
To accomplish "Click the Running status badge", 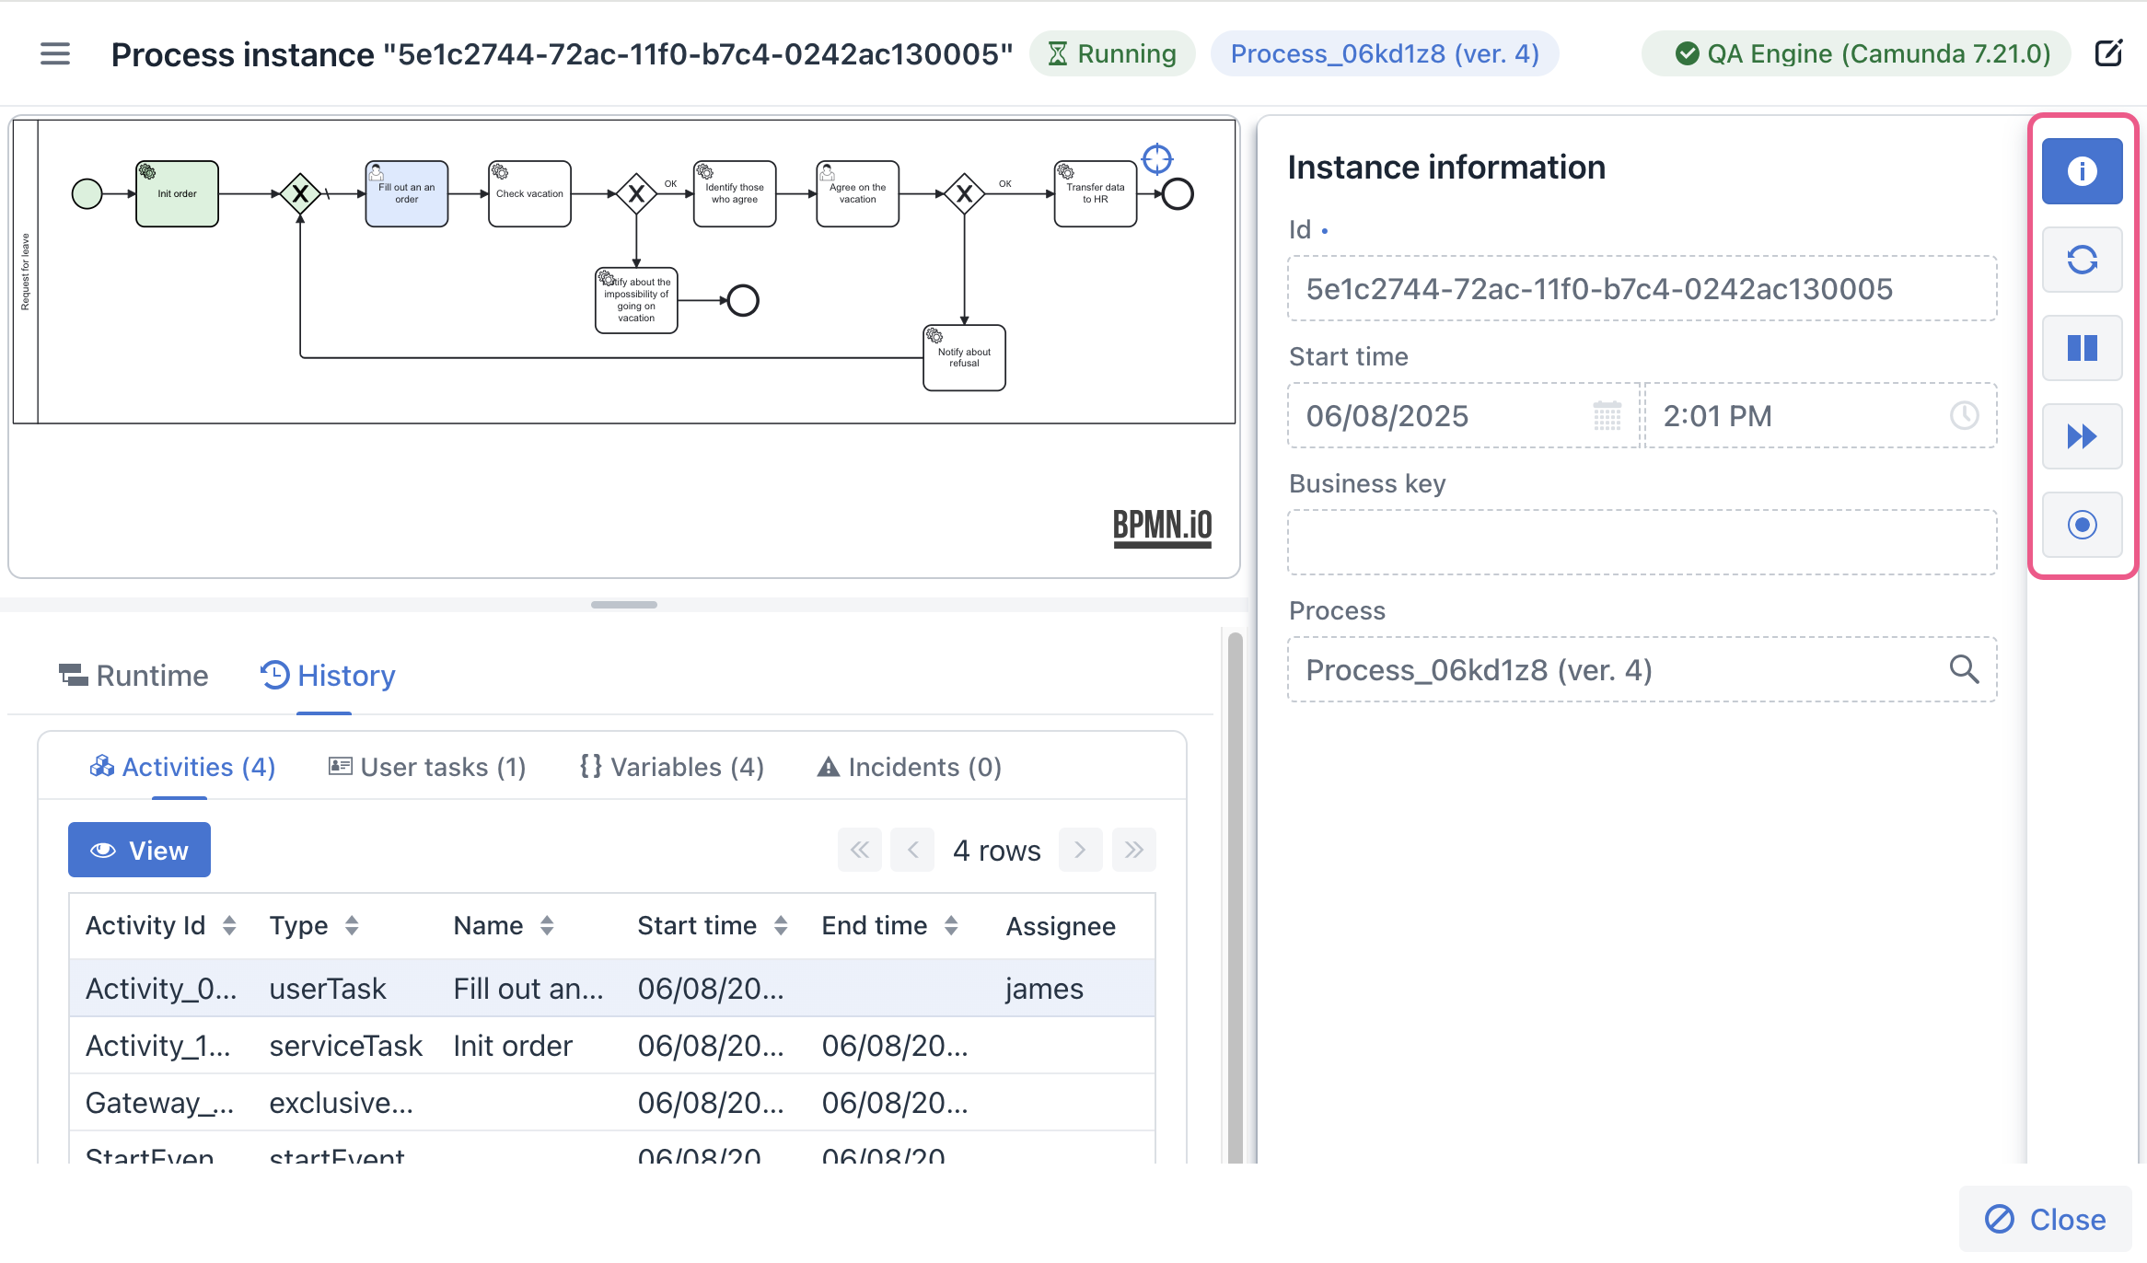I will coord(1112,53).
